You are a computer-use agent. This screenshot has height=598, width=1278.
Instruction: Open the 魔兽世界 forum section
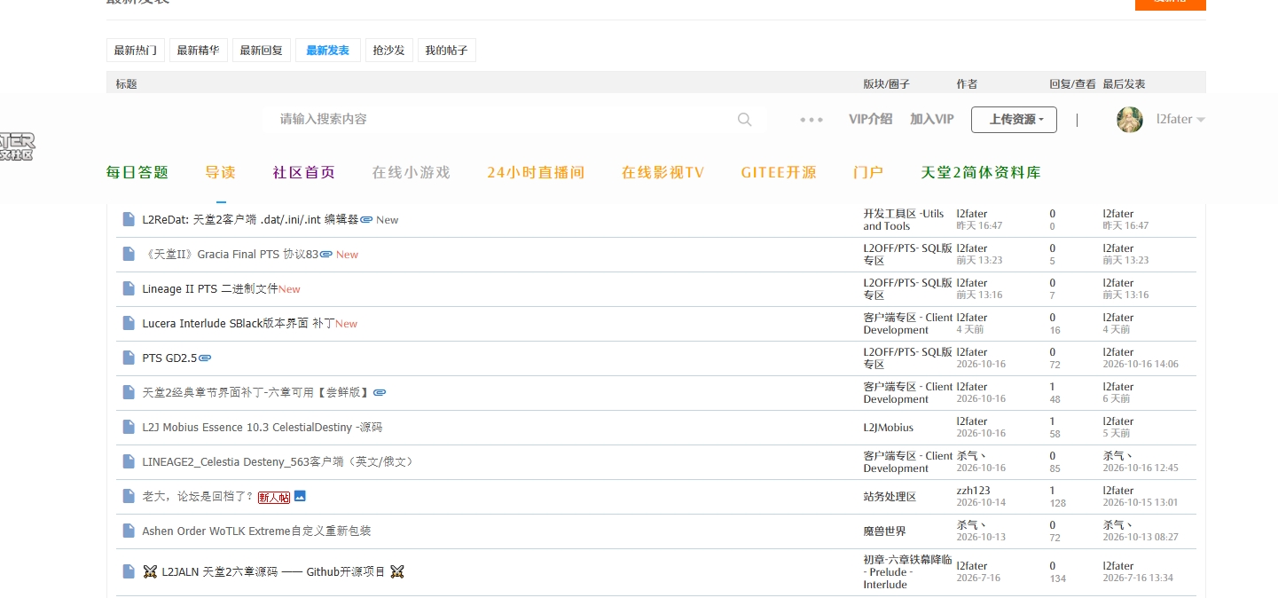(x=884, y=531)
